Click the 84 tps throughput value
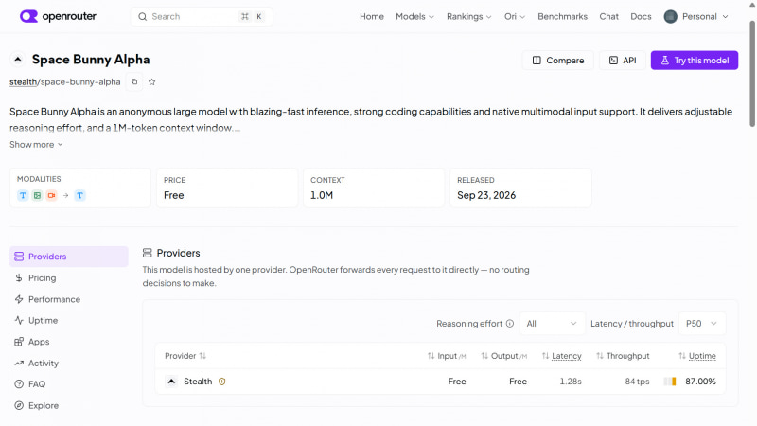This screenshot has height=426, width=757. pyautogui.click(x=637, y=382)
